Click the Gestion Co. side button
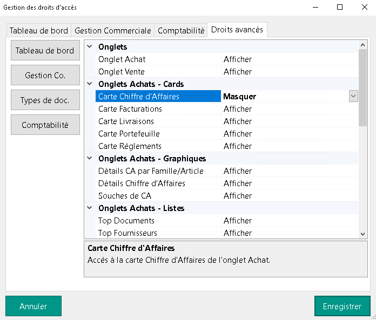Image resolution: width=376 pixels, height=320 pixels. click(45, 76)
